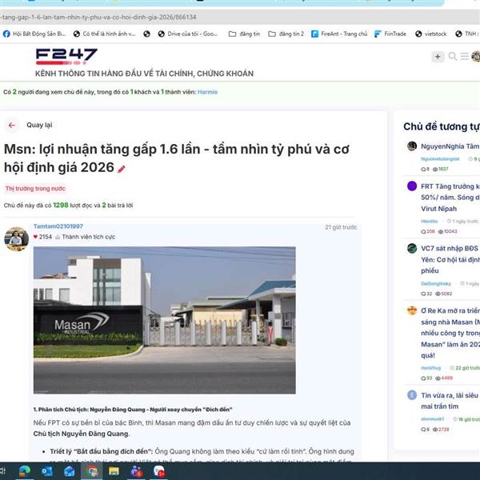480x480 pixels.
Task: Open the vietstock bookmark
Action: coord(431,34)
